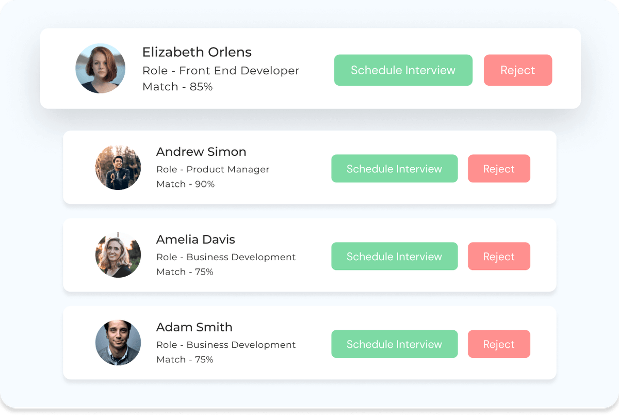Click Andrew Simon's profile photo
The width and height of the screenshot is (619, 416).
tap(118, 167)
